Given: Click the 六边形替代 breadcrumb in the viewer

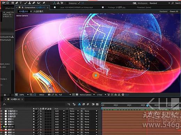Looking at the screenshot, I should coord(38,11).
